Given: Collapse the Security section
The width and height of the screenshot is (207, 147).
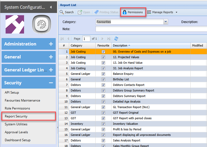Looking at the screenshot, I should coord(51,83).
